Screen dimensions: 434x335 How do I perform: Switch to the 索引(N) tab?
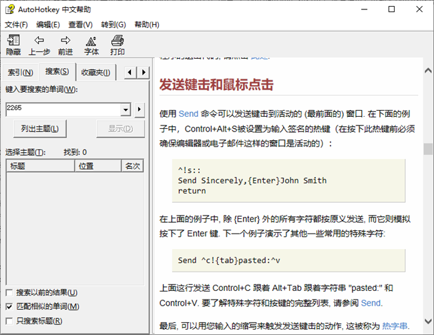pyautogui.click(x=20, y=72)
